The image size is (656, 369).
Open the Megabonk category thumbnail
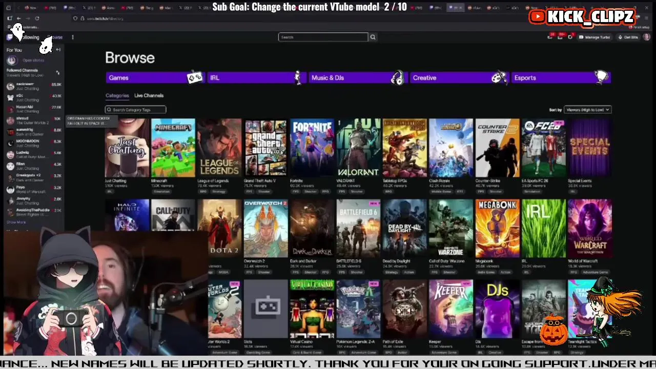coord(497,229)
